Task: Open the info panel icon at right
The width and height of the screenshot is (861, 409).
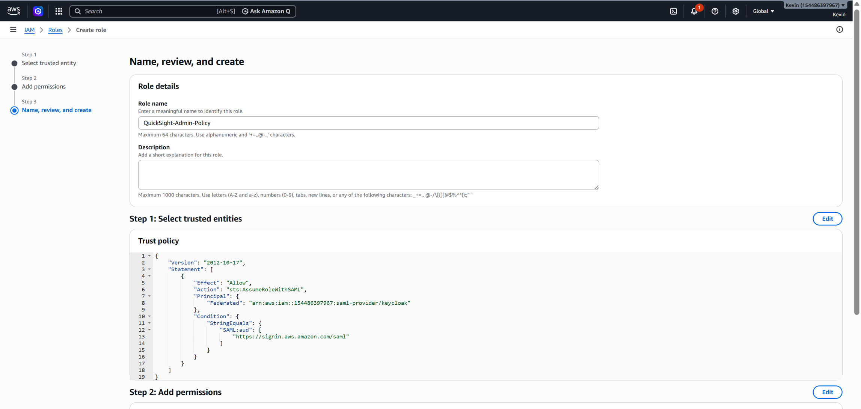Action: point(840,30)
